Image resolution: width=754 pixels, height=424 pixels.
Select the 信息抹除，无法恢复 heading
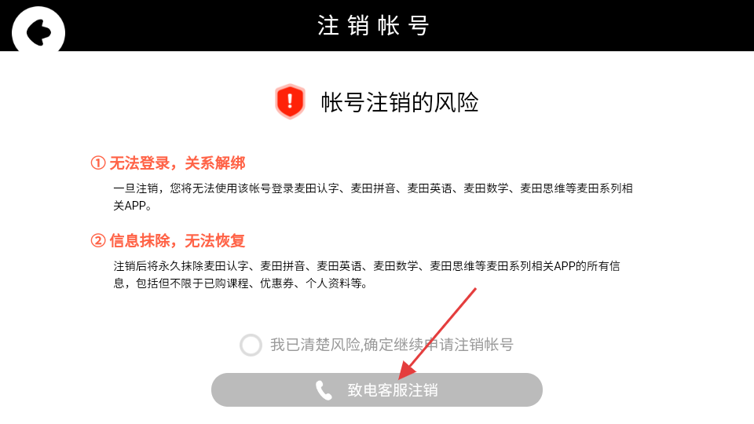coord(178,240)
